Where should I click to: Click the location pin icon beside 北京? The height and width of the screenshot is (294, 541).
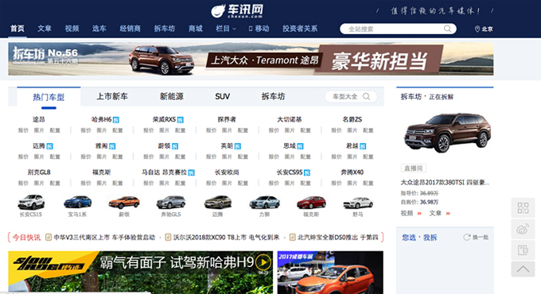(477, 29)
